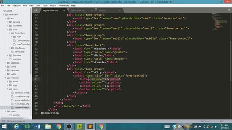232x130 pixels.
Task: Click the "Gender:" label text on line 32
Action: 101,49
